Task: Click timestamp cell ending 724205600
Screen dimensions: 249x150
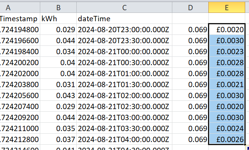Action: coord(20,95)
